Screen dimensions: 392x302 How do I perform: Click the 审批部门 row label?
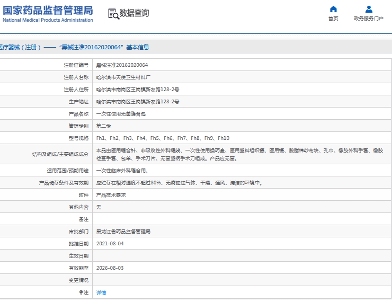[x=79, y=232]
